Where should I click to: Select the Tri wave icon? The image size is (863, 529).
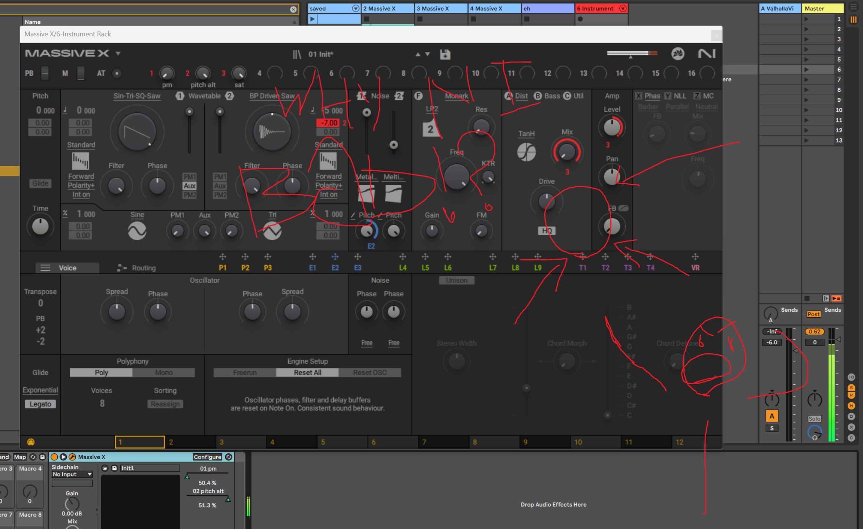[x=272, y=231]
